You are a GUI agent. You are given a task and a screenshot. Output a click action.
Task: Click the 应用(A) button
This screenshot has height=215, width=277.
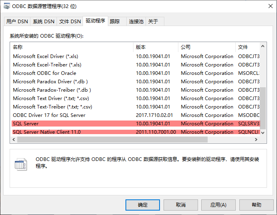tap(218, 205)
